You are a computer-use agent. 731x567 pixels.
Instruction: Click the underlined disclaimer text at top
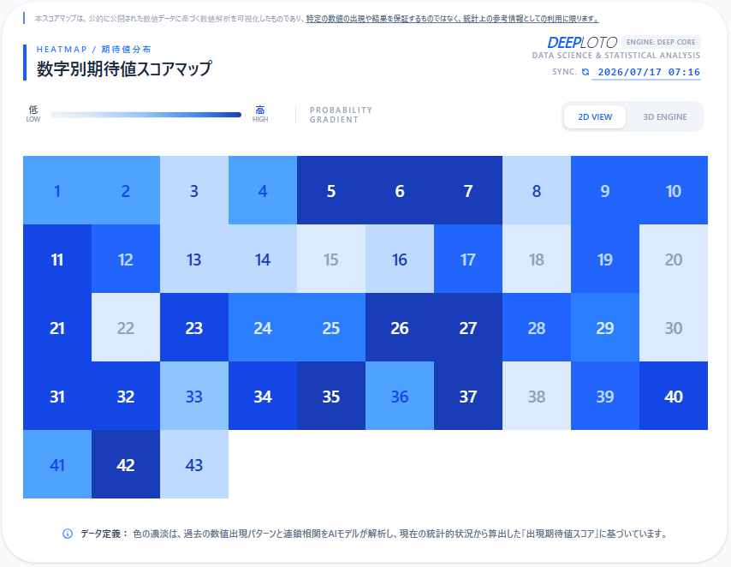coord(452,19)
